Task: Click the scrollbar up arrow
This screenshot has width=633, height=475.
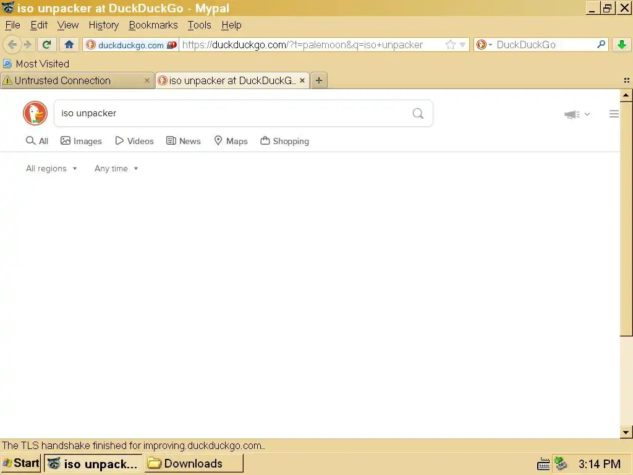Action: pos(626,95)
